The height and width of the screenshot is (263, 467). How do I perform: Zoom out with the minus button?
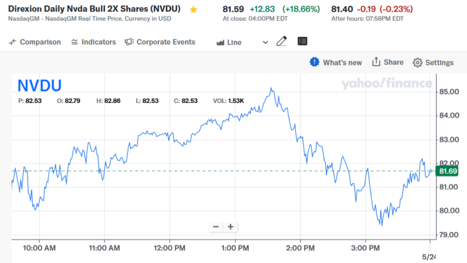(216, 227)
